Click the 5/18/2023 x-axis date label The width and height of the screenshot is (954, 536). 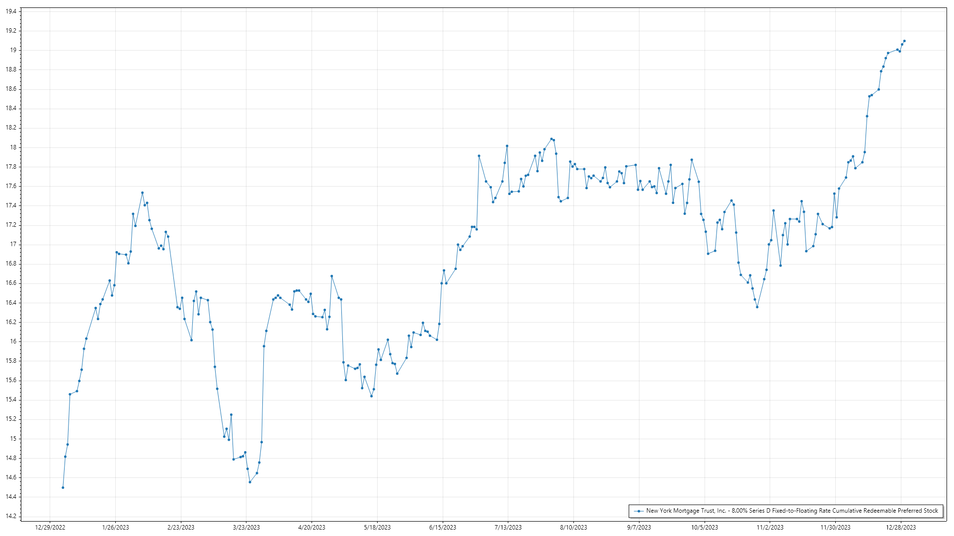(x=377, y=528)
